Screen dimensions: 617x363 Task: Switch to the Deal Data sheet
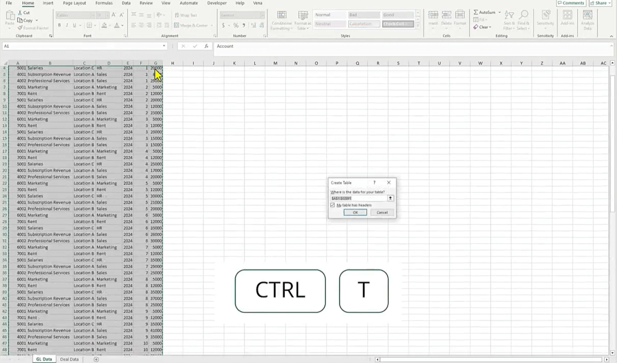69,359
